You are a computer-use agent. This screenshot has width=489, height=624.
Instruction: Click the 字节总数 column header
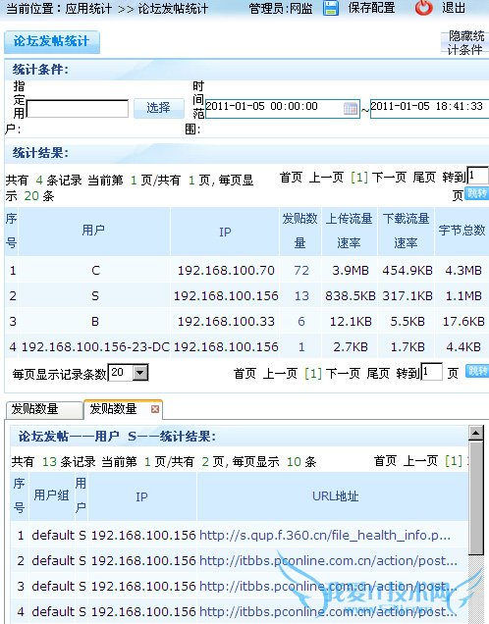tap(462, 231)
